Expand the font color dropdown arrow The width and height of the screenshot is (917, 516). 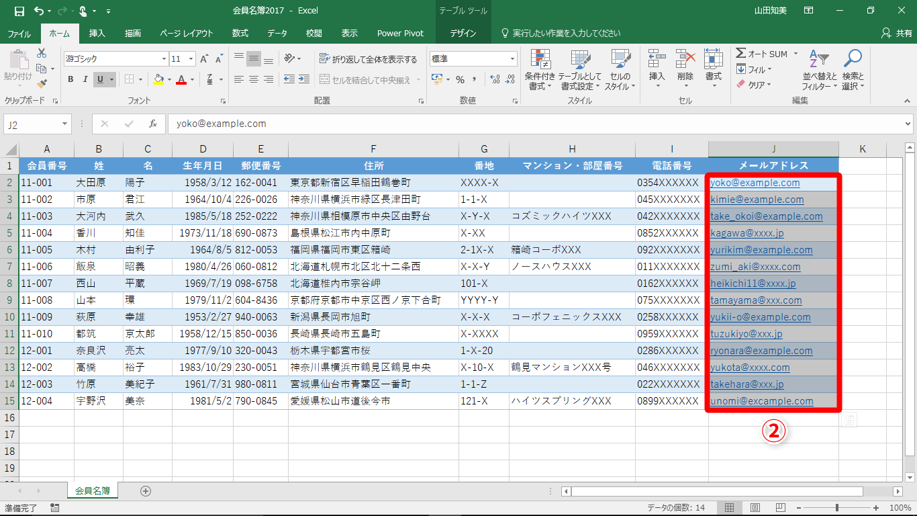pos(191,79)
